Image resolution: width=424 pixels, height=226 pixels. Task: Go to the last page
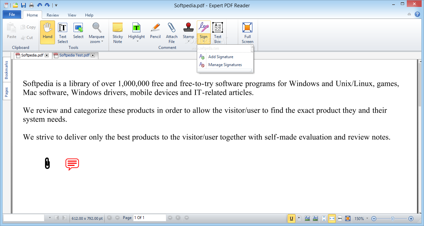coord(178,218)
